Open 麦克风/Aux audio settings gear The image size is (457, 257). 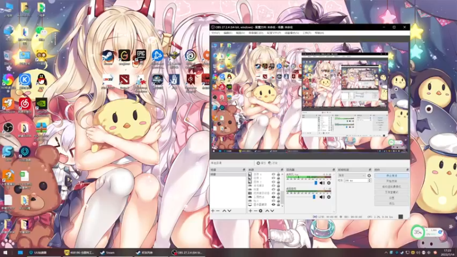pyautogui.click(x=329, y=183)
